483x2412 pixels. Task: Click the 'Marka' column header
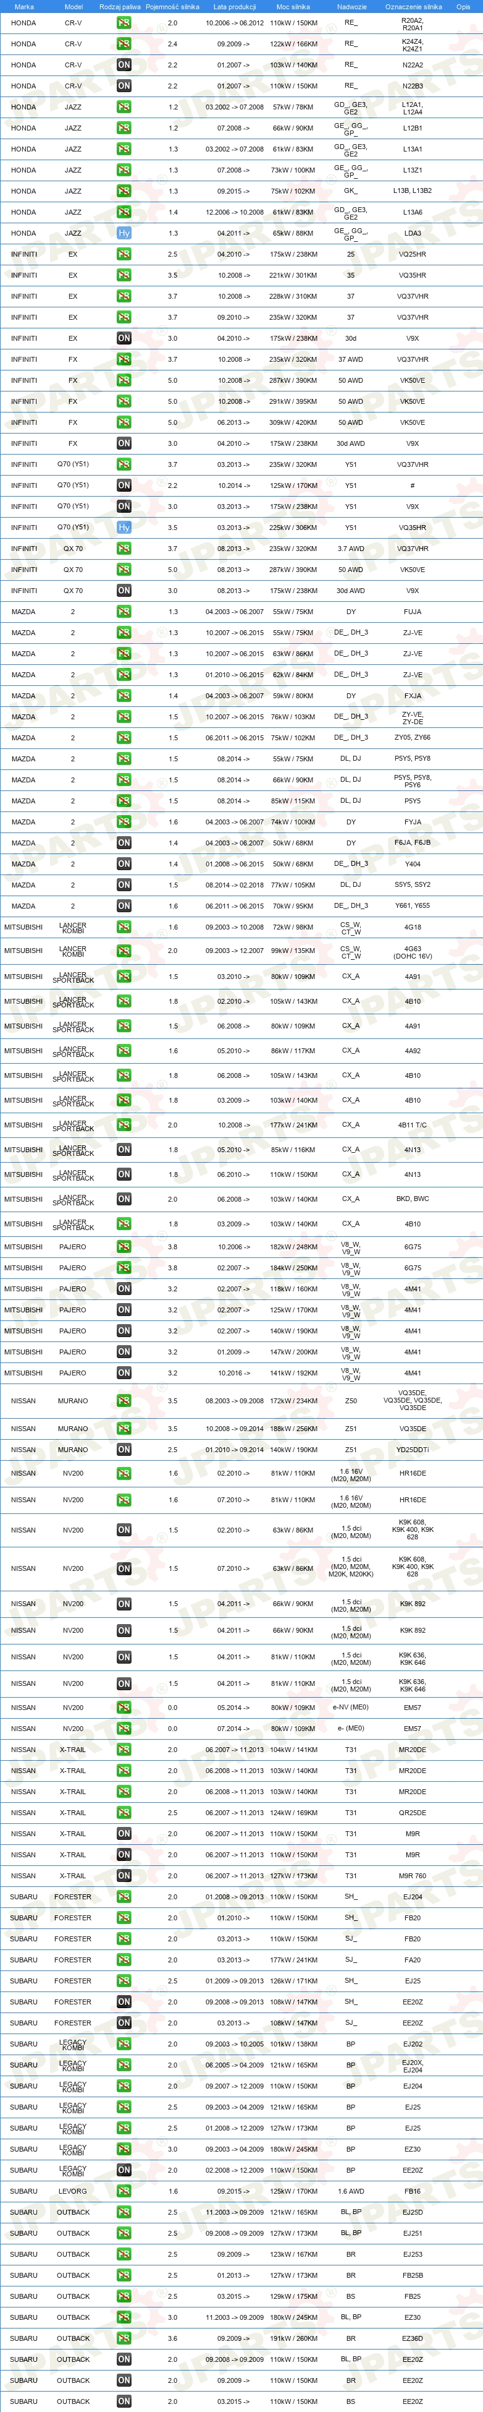pos(23,7)
